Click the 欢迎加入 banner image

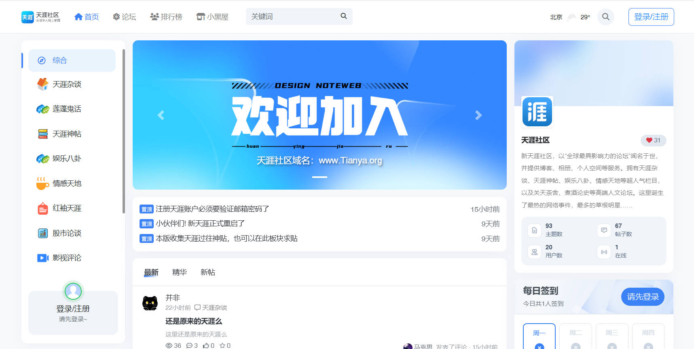(319, 115)
